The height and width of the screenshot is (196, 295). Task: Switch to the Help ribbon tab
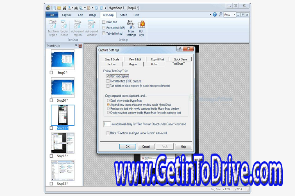pos(136,15)
